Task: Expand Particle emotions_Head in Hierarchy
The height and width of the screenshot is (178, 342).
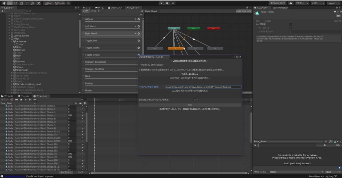Action: point(12,84)
